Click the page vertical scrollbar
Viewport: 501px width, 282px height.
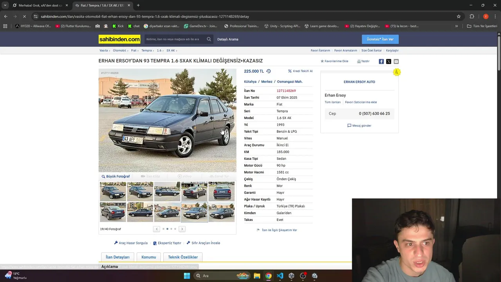(499, 53)
